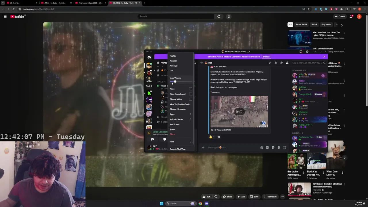This screenshot has height=207, width=368.
Task: Select Profile in Discord context menu
Action: tap(181, 56)
